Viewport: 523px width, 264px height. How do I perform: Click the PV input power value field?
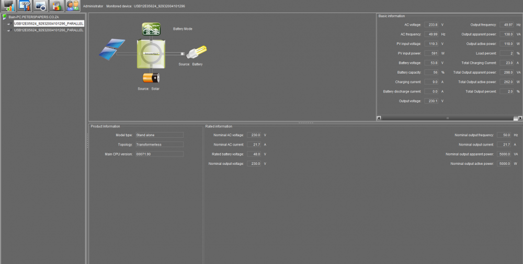click(431, 53)
